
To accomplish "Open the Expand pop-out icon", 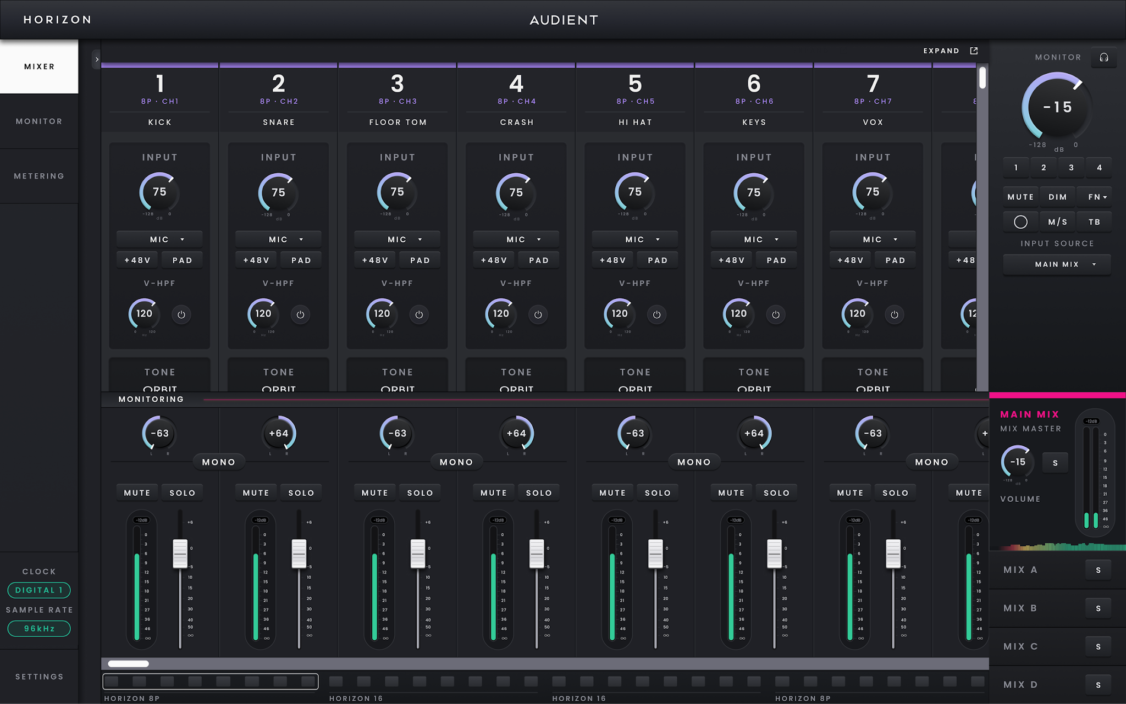I will [974, 51].
